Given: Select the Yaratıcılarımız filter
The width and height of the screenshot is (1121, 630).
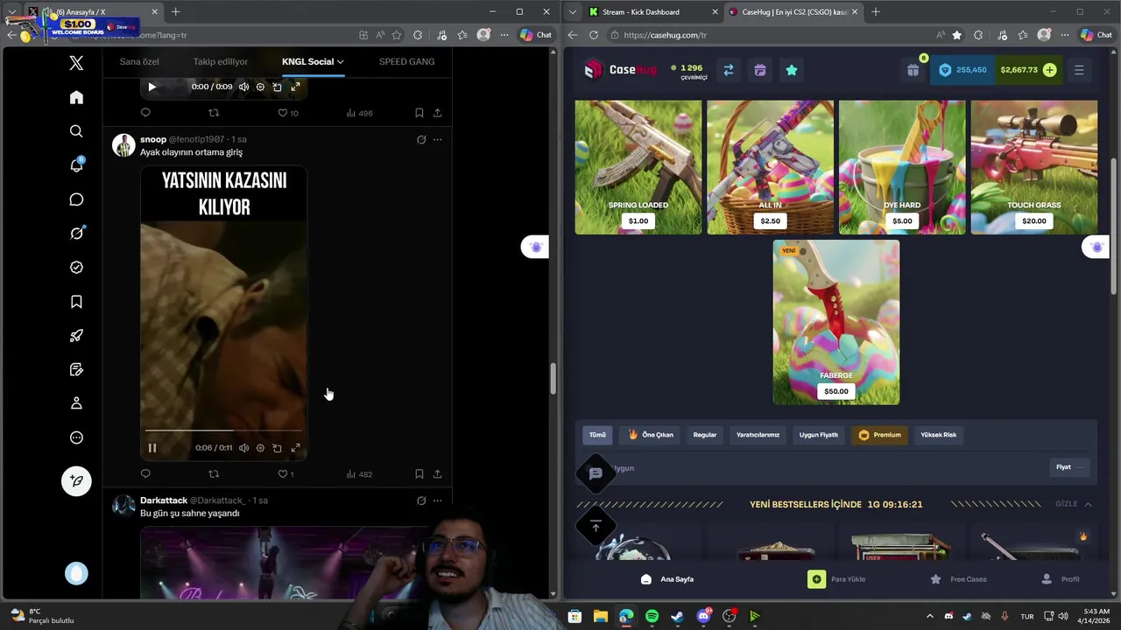Looking at the screenshot, I should (x=758, y=435).
